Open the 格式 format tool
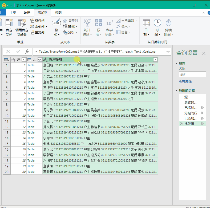This screenshot has width=210, height=208. (x=56, y=28)
